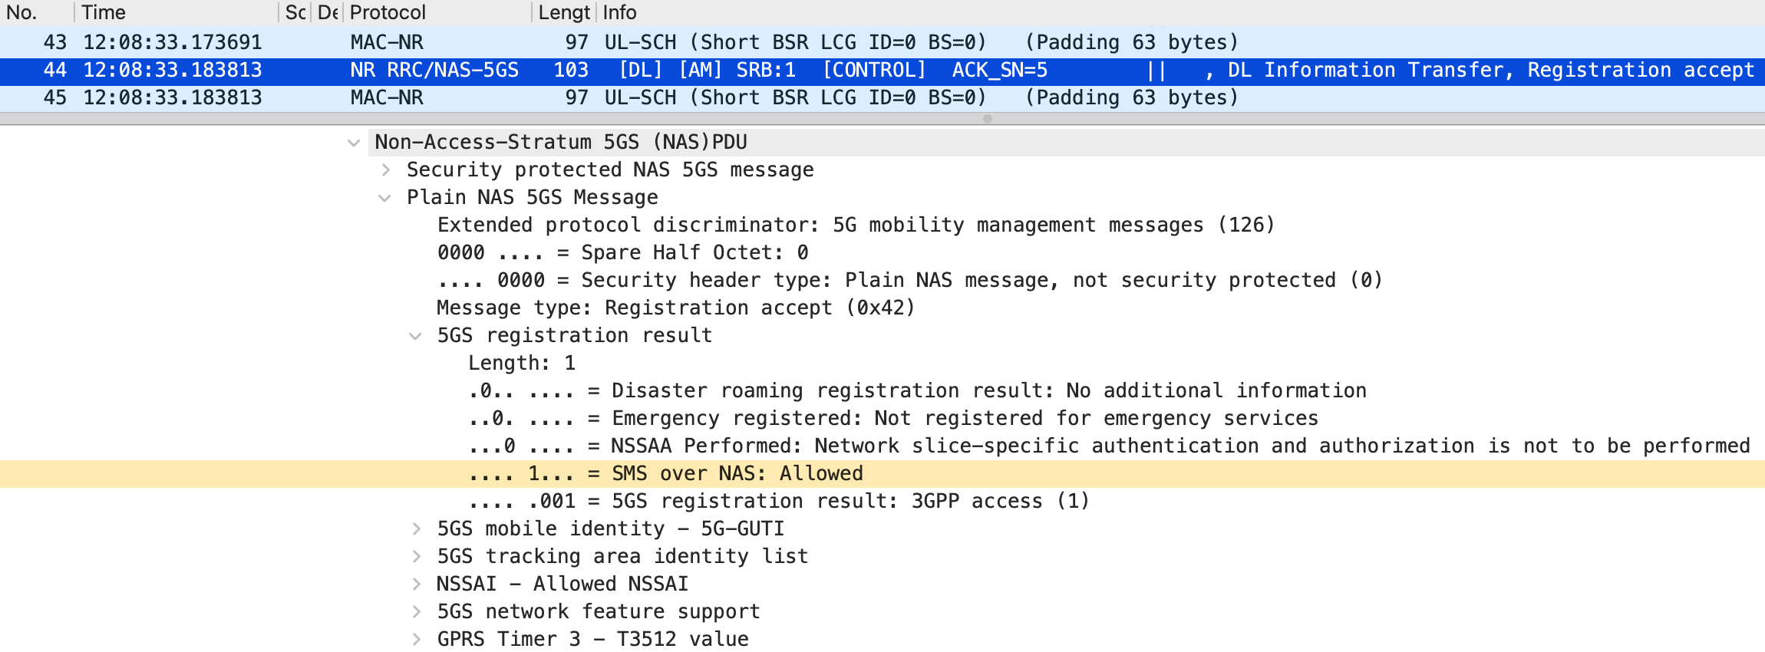Image resolution: width=1765 pixels, height=652 pixels.
Task: Select the SMS over NAS: Allowed field
Action: (x=737, y=474)
